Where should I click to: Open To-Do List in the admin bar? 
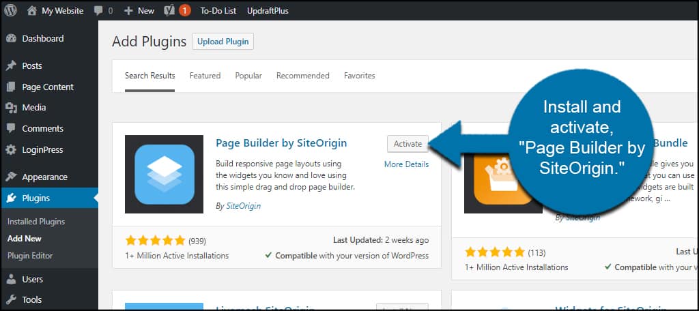point(218,11)
